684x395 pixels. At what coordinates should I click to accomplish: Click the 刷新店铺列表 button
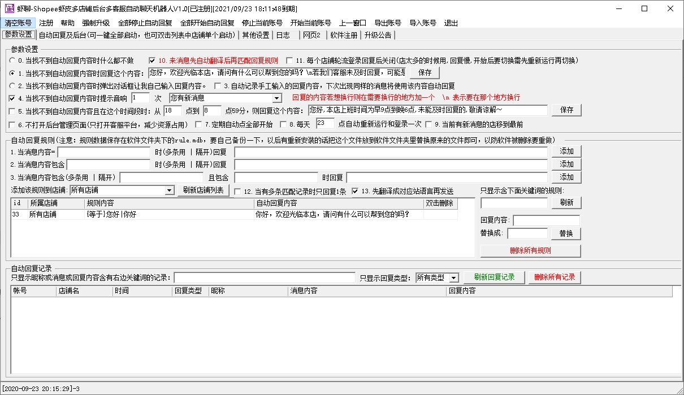[204, 190]
